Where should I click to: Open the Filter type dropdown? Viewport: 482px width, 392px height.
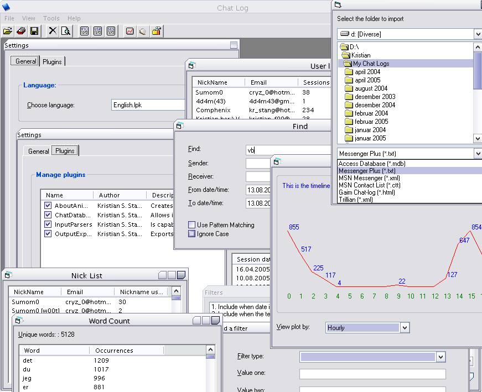pos(440,357)
